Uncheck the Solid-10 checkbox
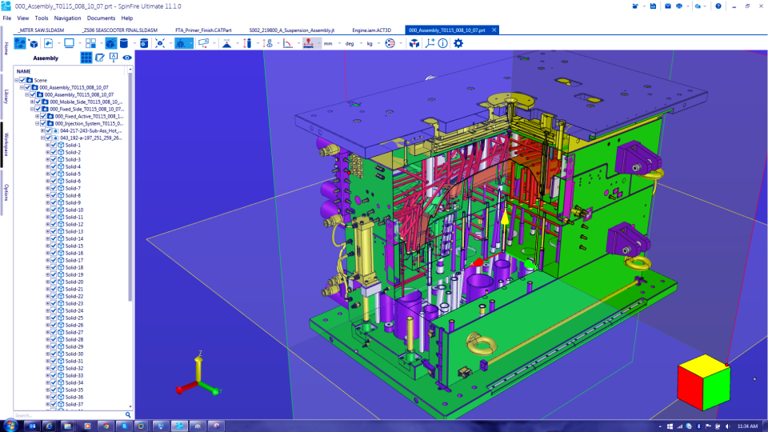 pyautogui.click(x=54, y=210)
